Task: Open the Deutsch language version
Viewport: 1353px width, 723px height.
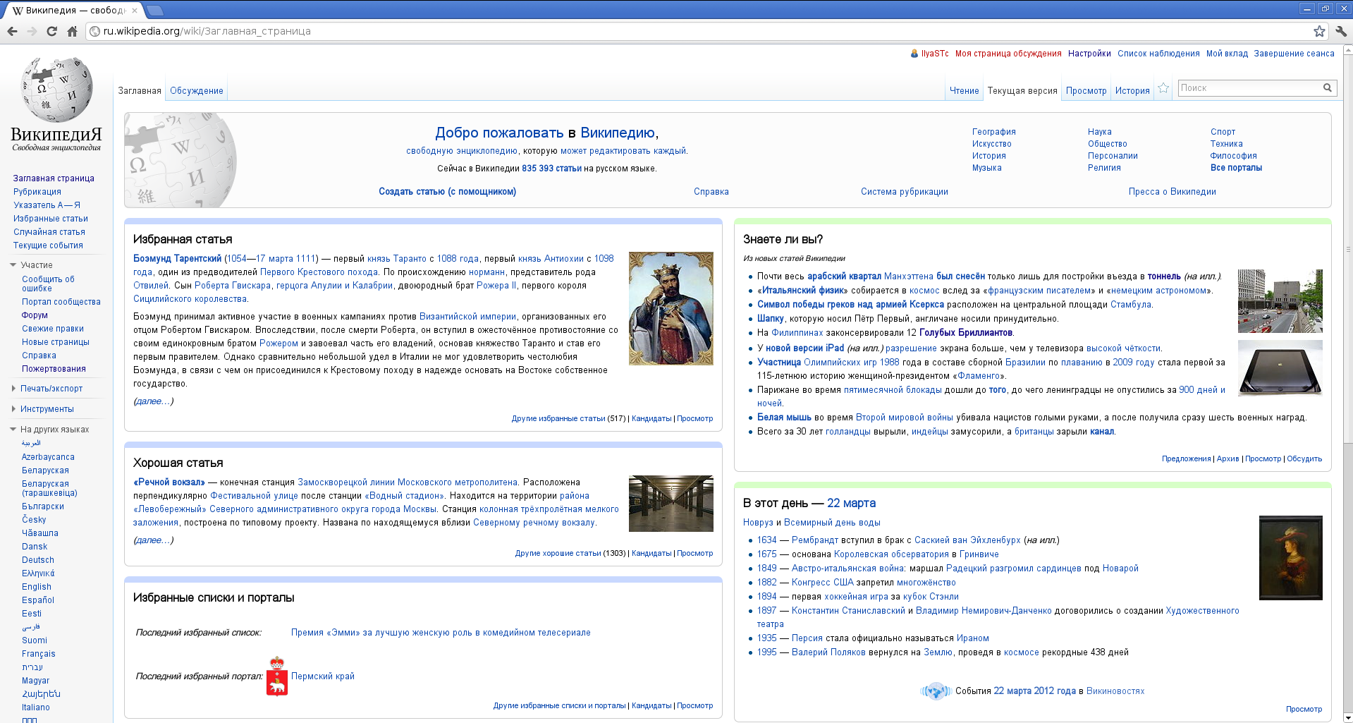Action: tap(38, 560)
